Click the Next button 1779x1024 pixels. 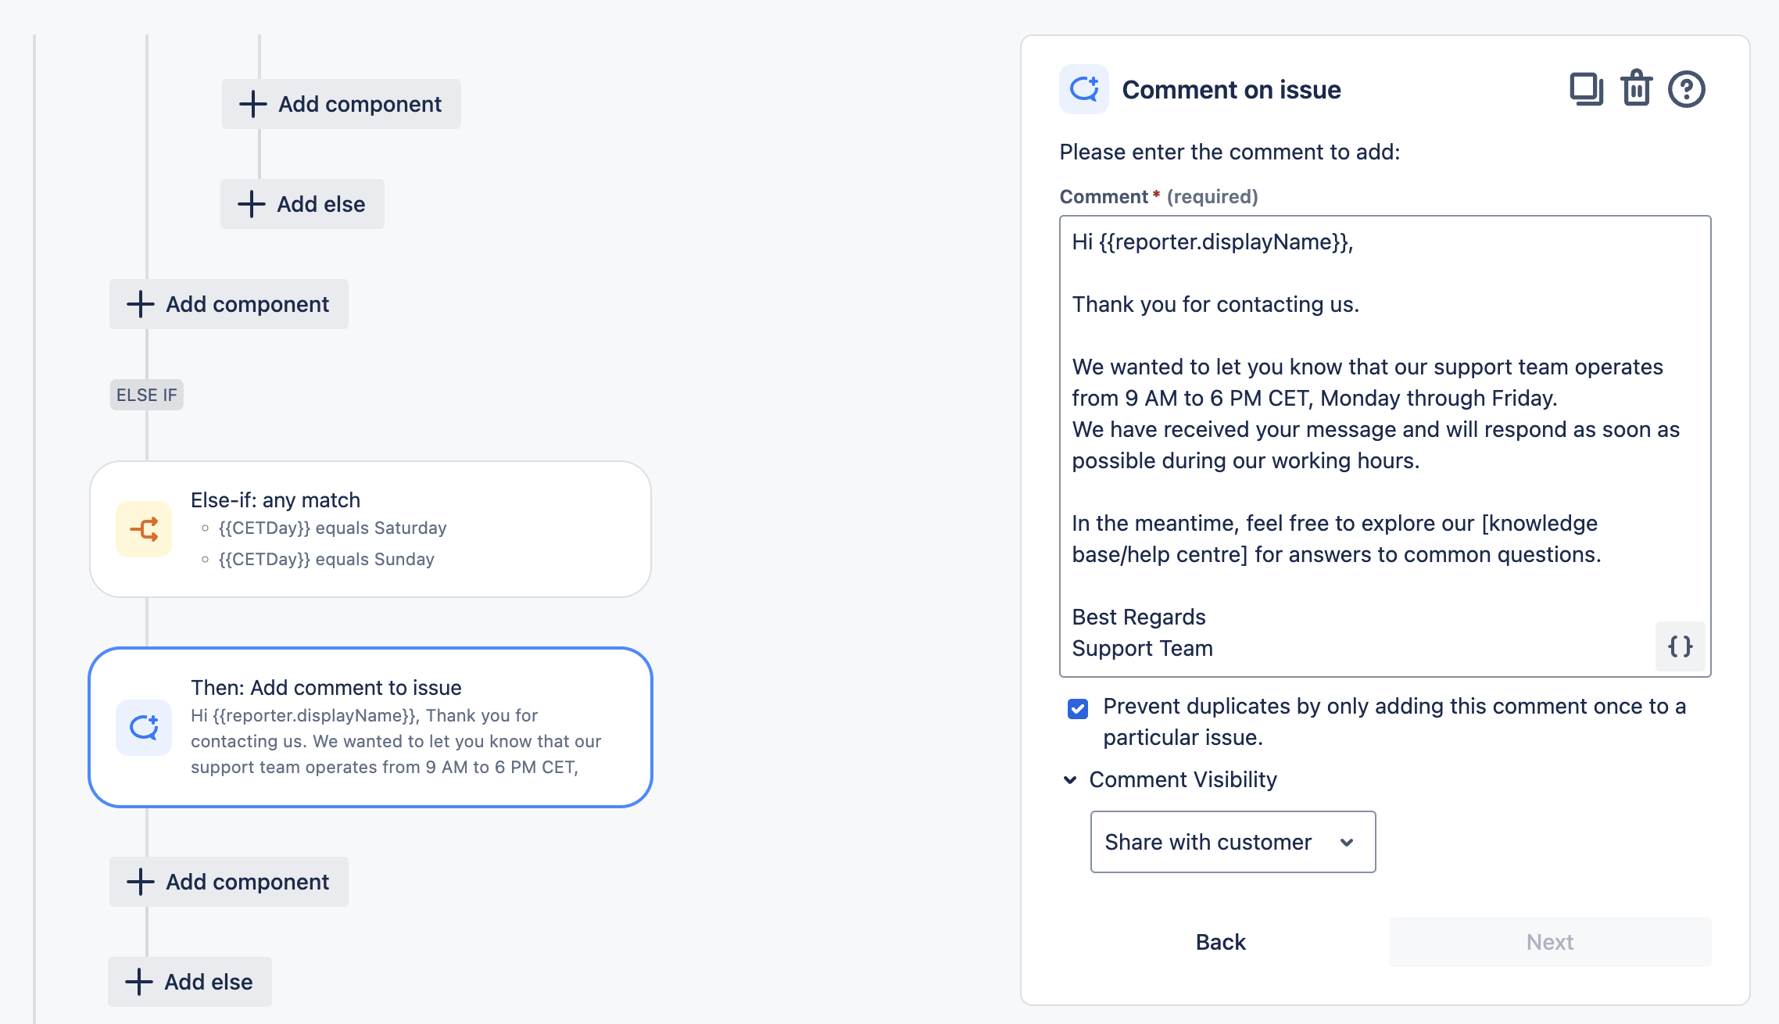pos(1549,942)
